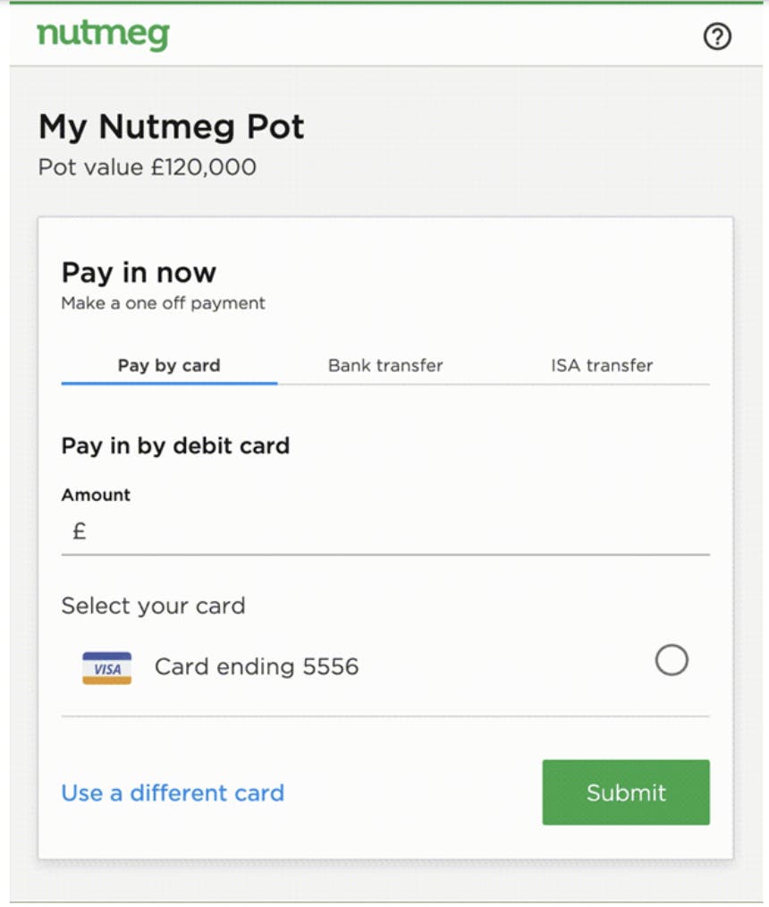Submit the payment with the green button
This screenshot has width=769, height=907.
click(x=626, y=793)
